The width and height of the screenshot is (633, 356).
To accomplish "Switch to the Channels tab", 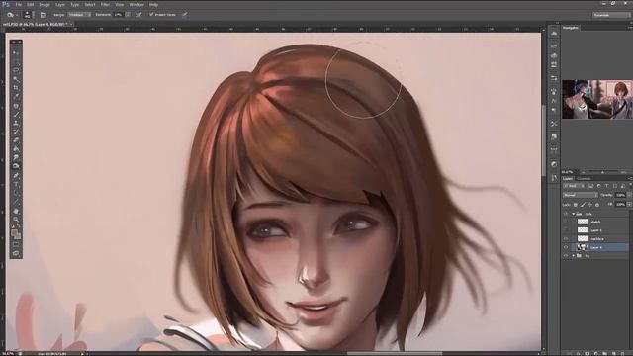I will click(584, 178).
